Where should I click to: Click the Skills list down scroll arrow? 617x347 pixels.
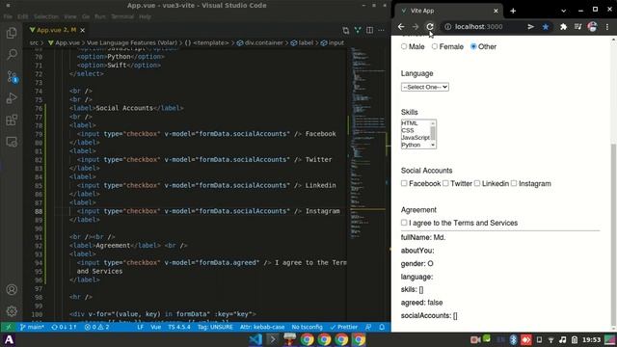click(x=433, y=145)
